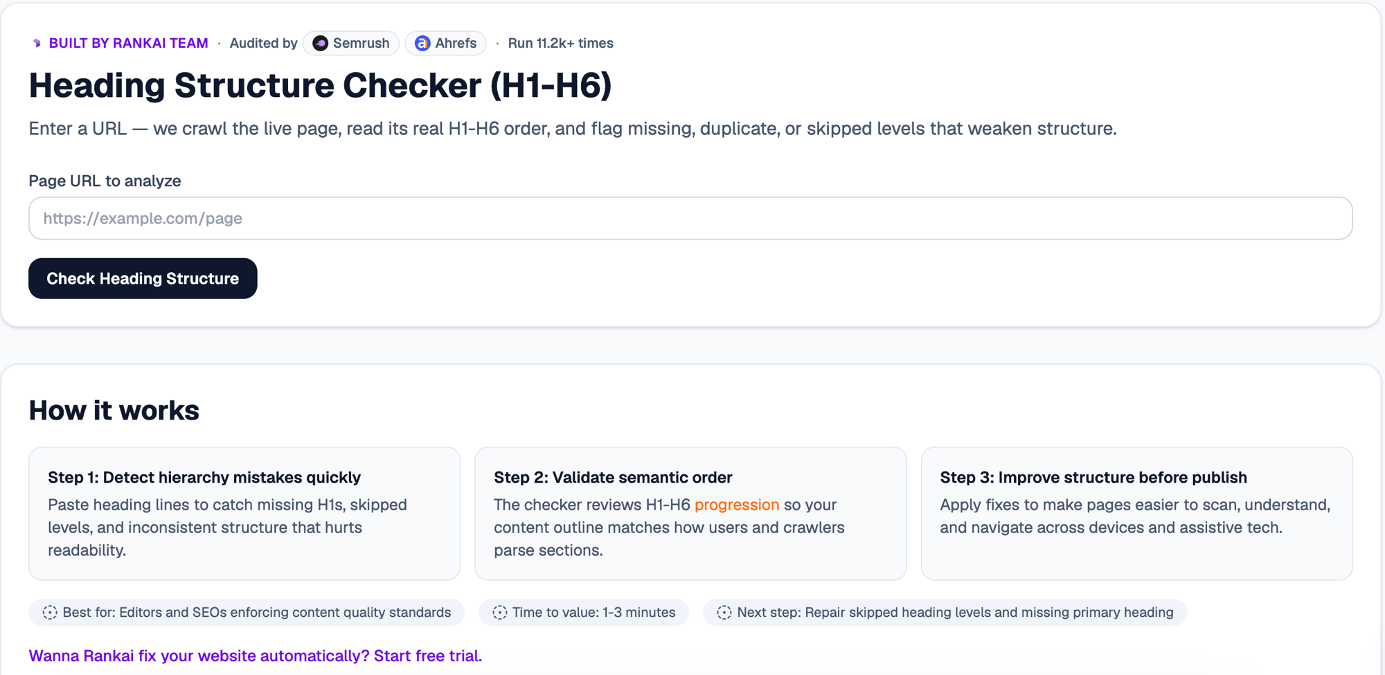Click the Audited by label

[x=263, y=43]
